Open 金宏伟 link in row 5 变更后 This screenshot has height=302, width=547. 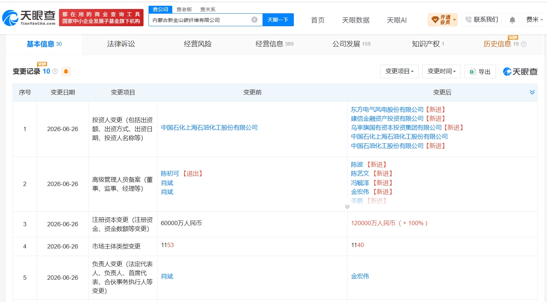360,276
